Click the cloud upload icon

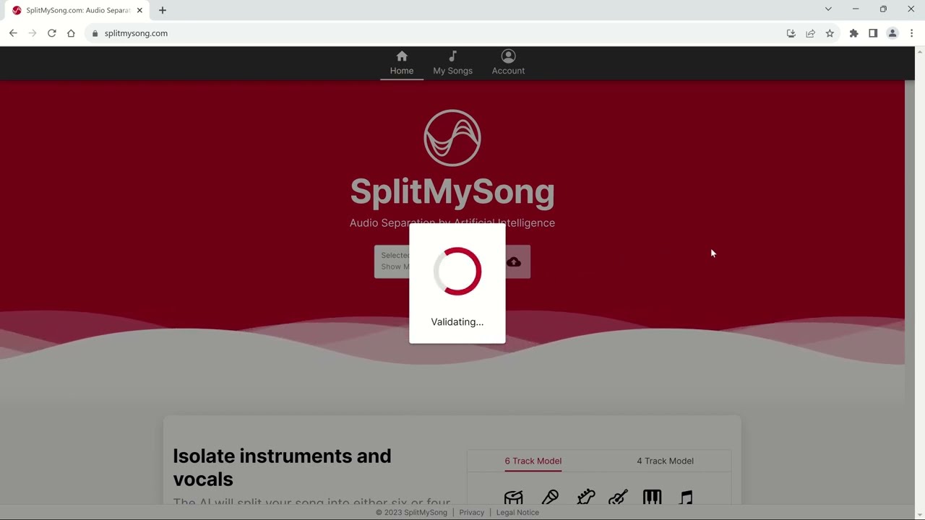[513, 261]
